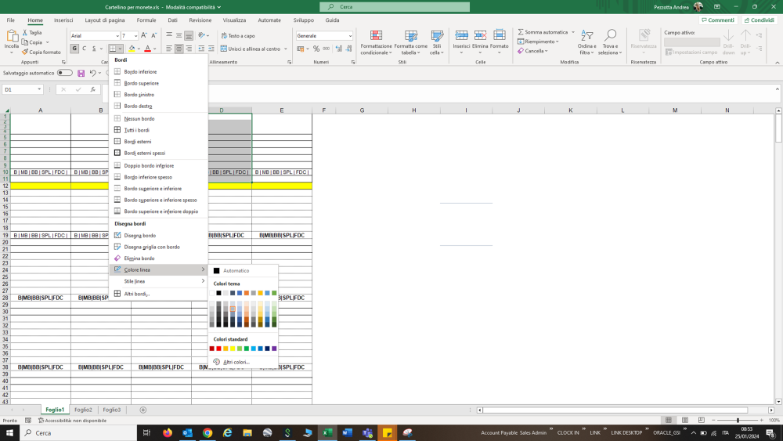Screen dimensions: 783x441
Task: Switch to the Foglio2 sheet tab
Action: (83, 410)
